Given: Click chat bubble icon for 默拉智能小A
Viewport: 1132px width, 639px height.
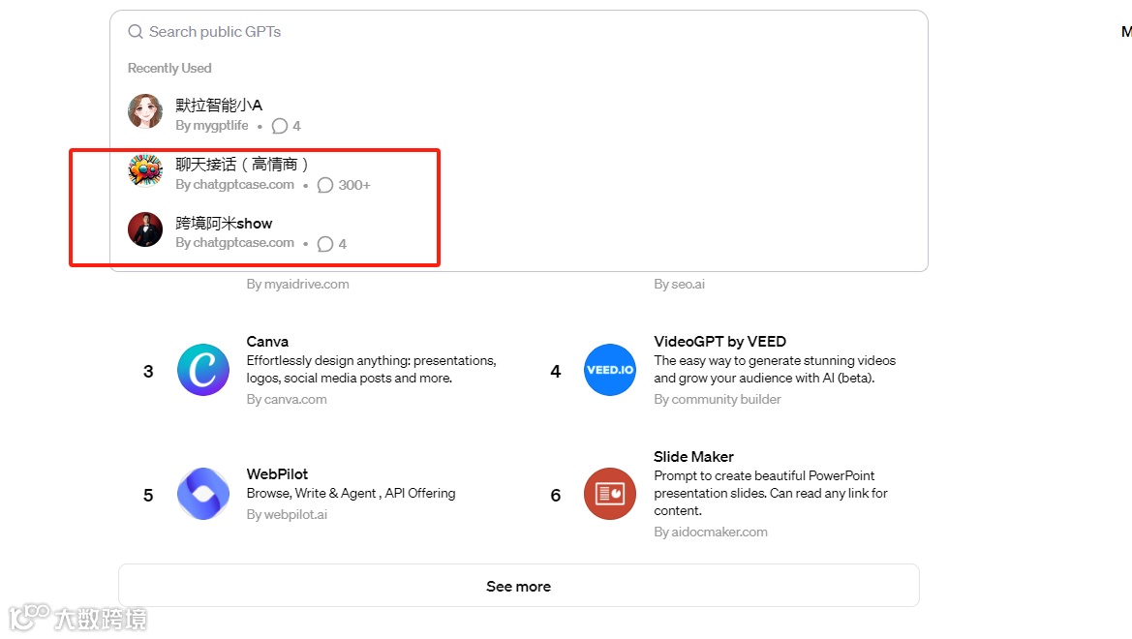Looking at the screenshot, I should tap(280, 126).
